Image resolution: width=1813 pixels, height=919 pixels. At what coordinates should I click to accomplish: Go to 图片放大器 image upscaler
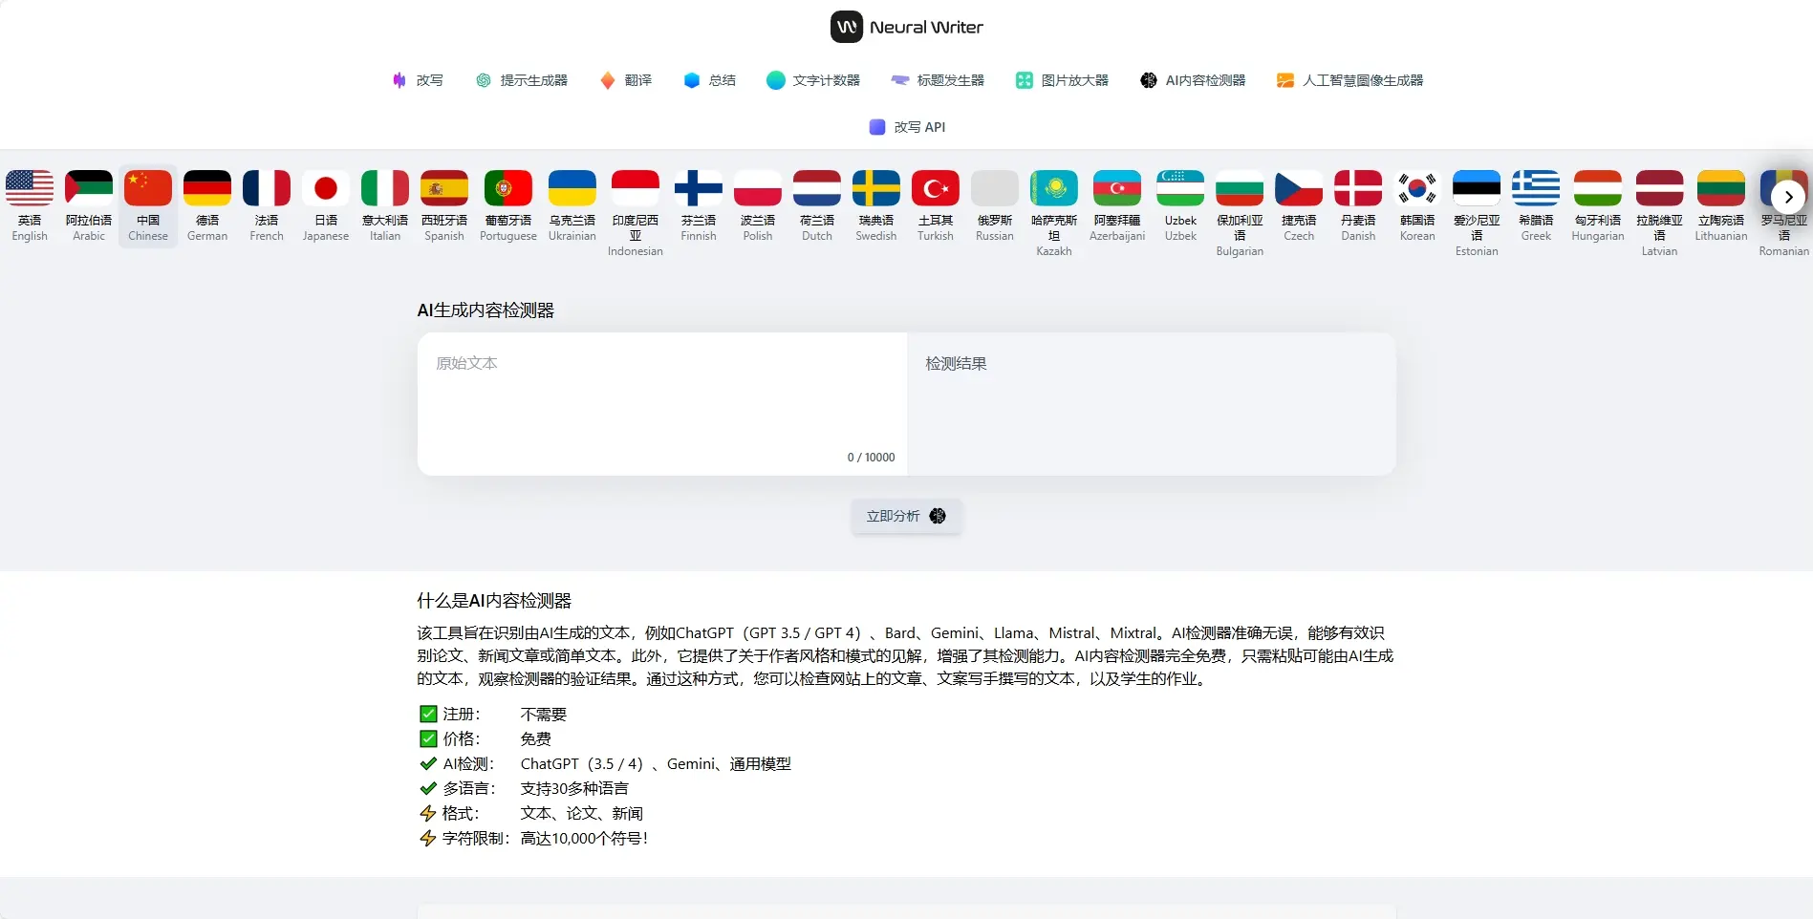click(x=1062, y=80)
